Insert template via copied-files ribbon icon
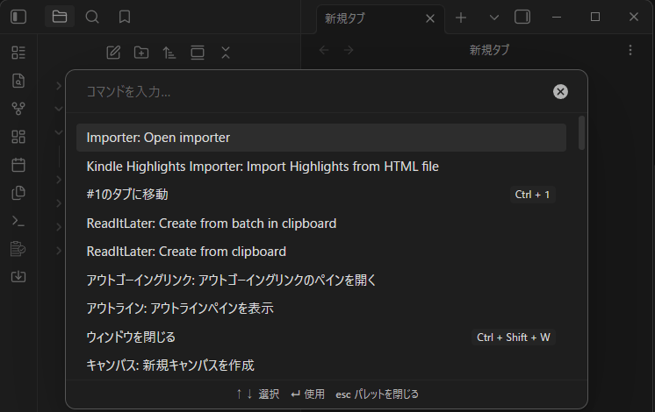 tap(18, 193)
